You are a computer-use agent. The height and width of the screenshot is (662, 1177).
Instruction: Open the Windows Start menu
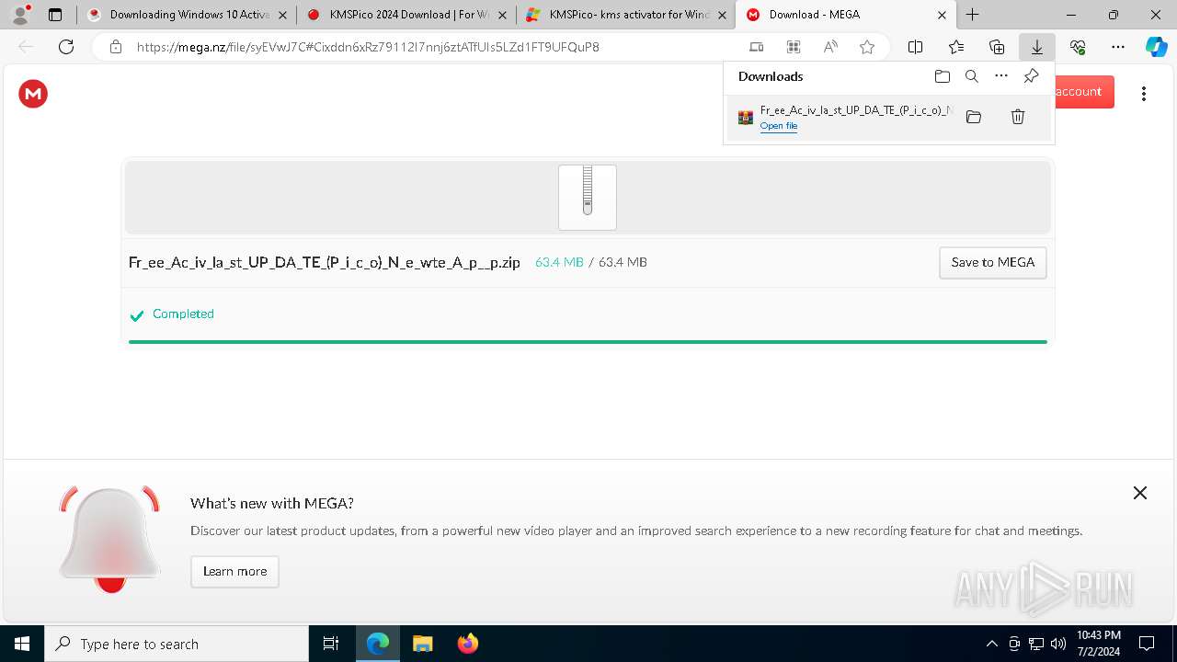[22, 644]
